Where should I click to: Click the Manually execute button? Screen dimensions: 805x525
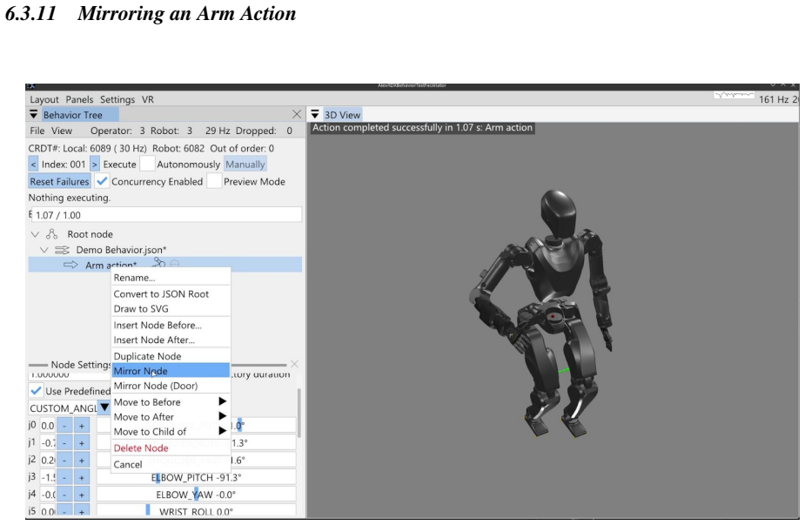(245, 165)
